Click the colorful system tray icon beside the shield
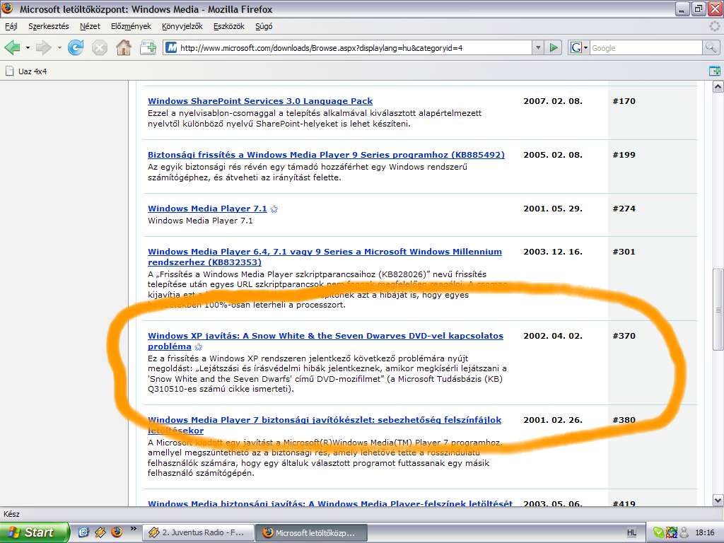This screenshot has height=543, width=724. pyautogui.click(x=672, y=533)
